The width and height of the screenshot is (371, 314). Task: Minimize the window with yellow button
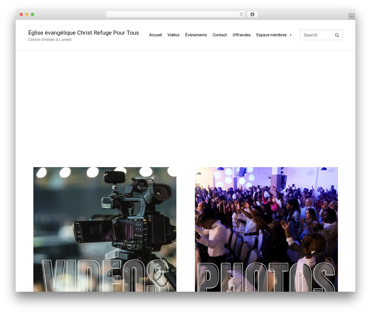27,14
